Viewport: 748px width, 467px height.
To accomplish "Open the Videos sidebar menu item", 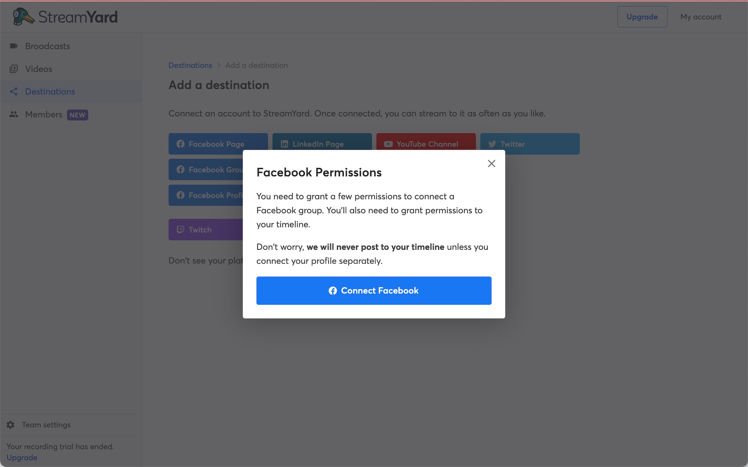I will (71, 69).
